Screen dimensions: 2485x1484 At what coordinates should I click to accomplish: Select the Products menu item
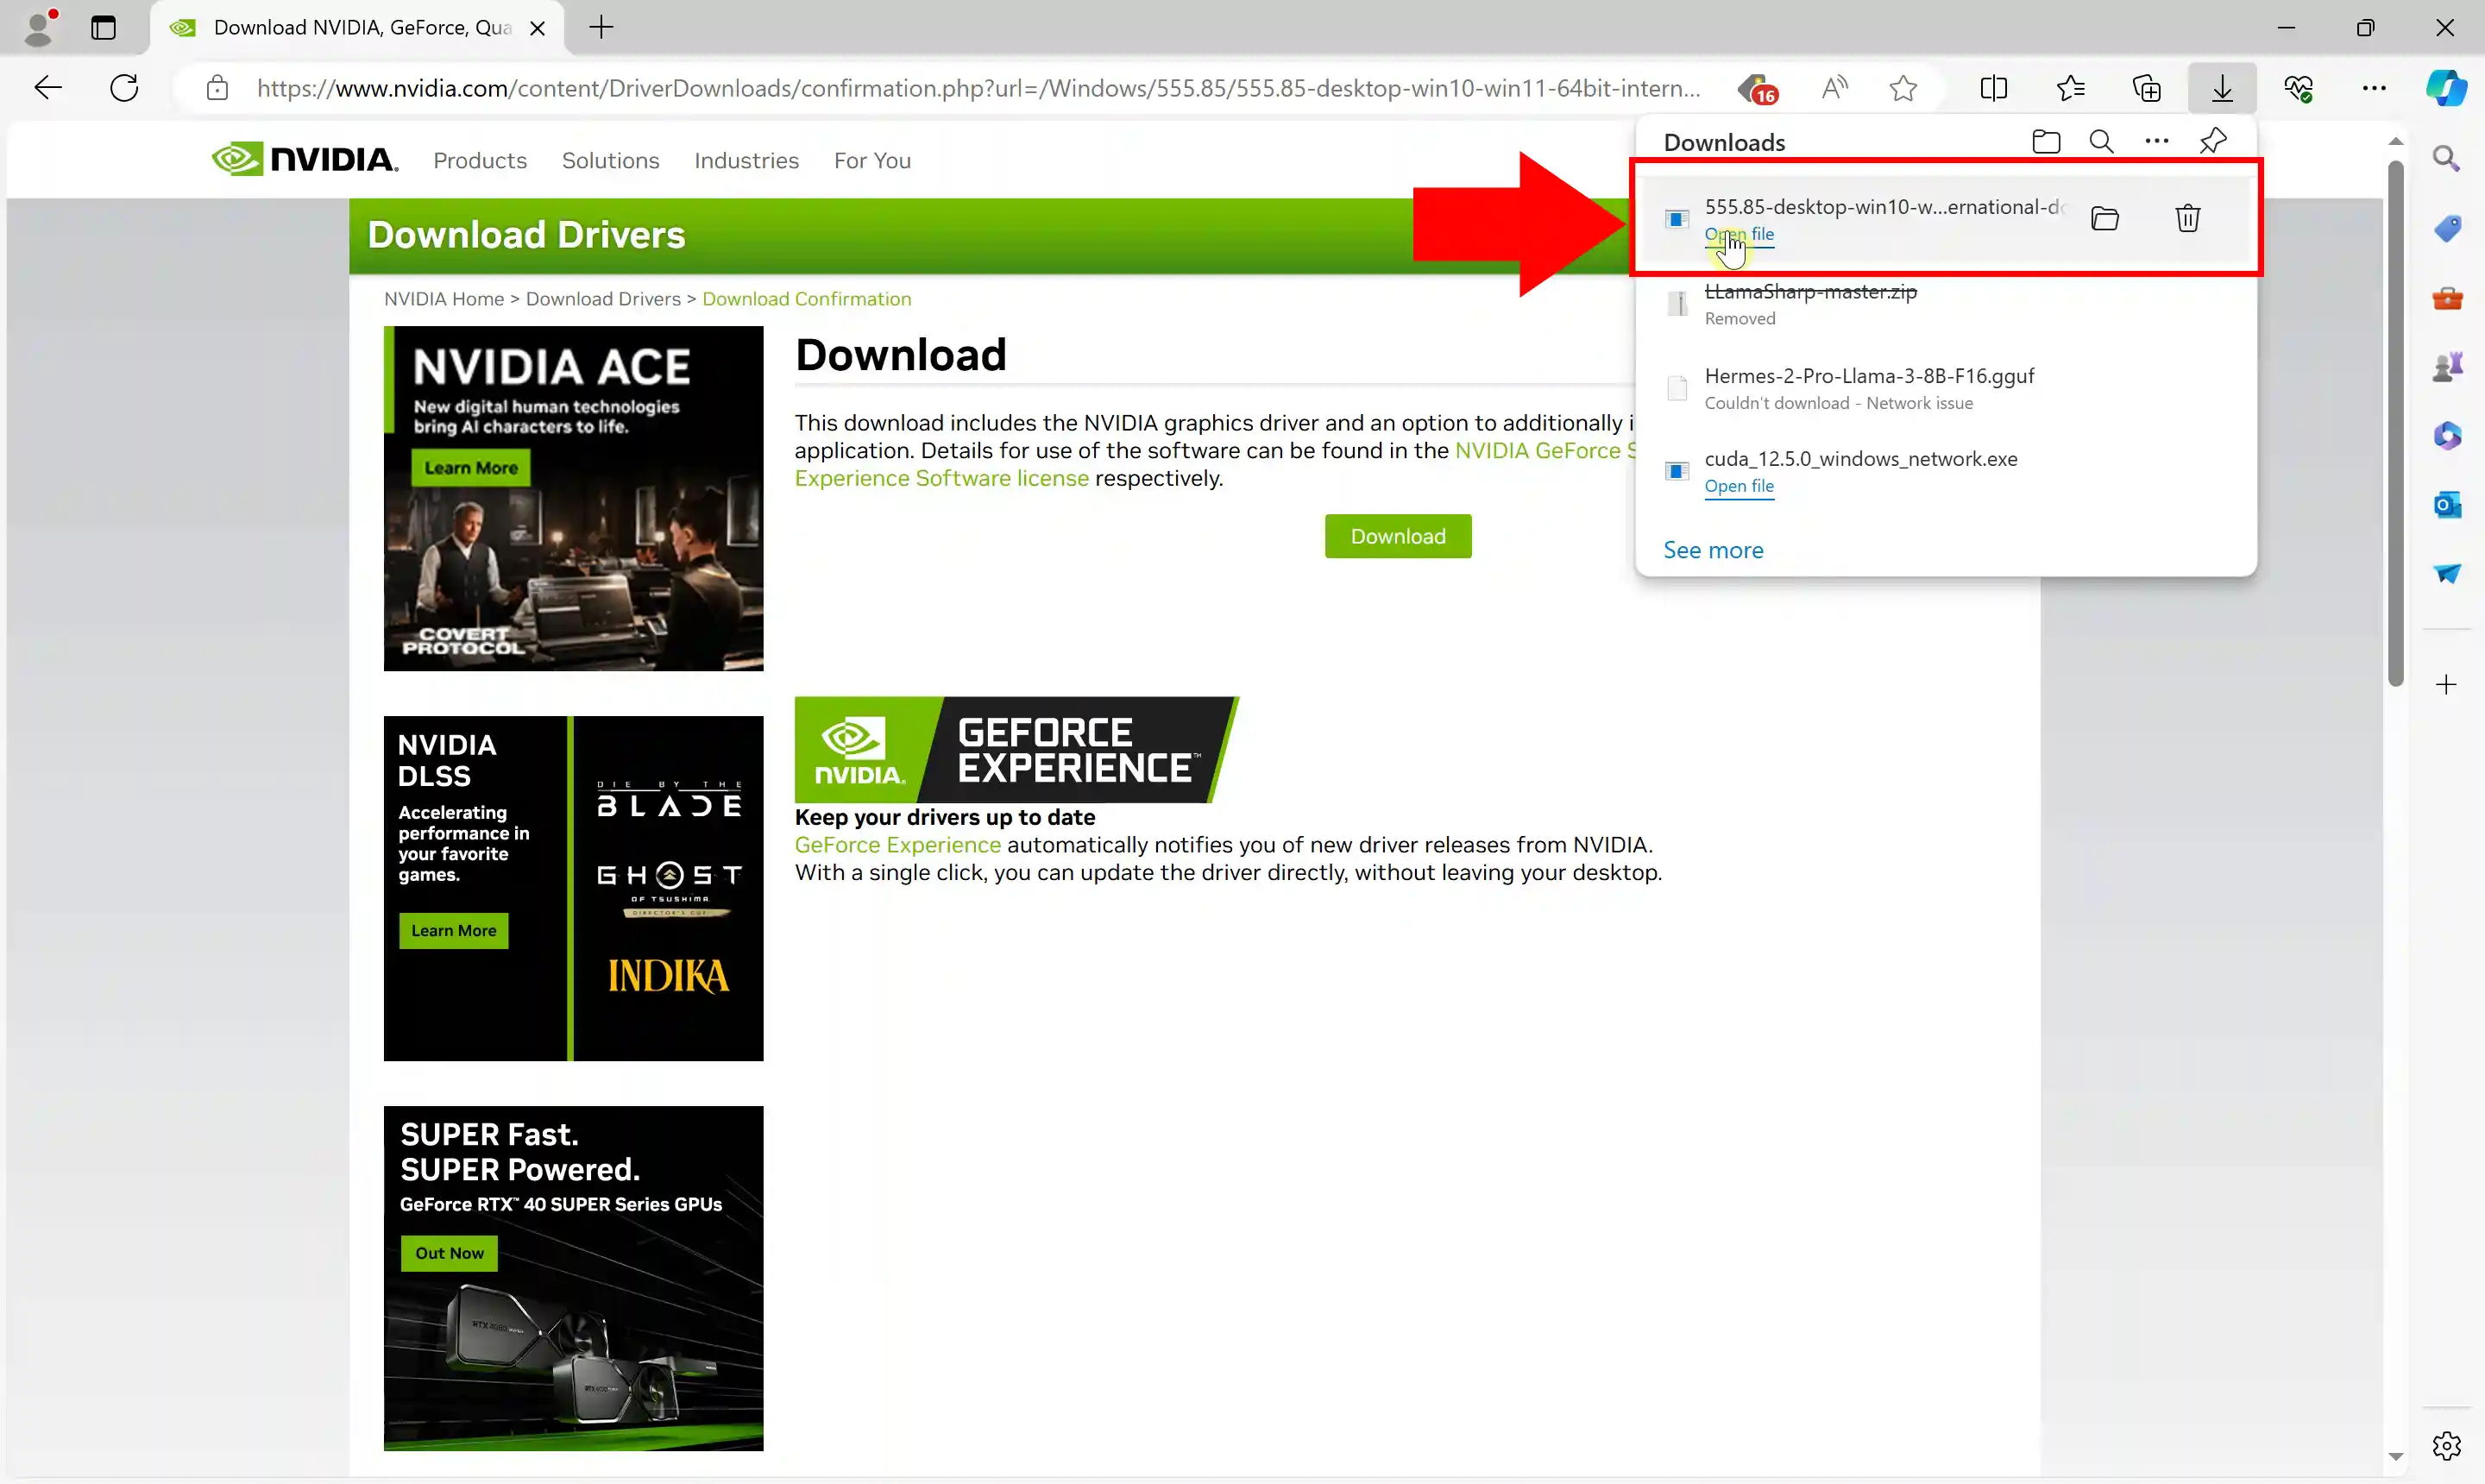coord(479,160)
